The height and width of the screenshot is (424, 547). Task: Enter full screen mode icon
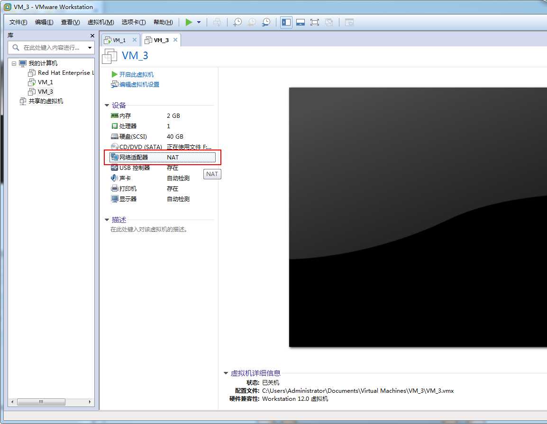click(x=315, y=22)
